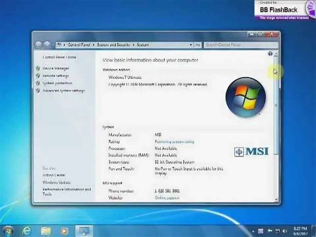
Task: Launch Windows Media Player from taskbar
Action: click(64, 231)
